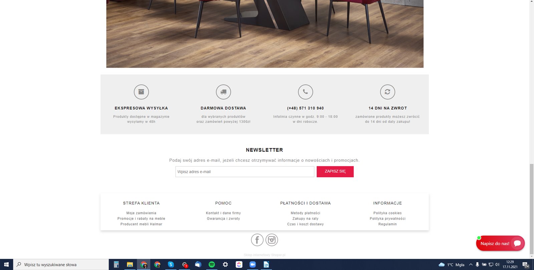Click the express shipping box icon
The height and width of the screenshot is (270, 534).
[x=141, y=92]
